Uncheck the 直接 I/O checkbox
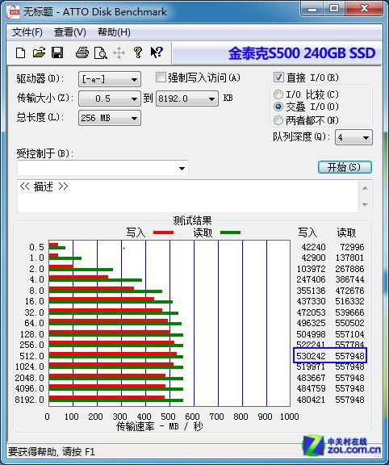 pyautogui.click(x=278, y=77)
